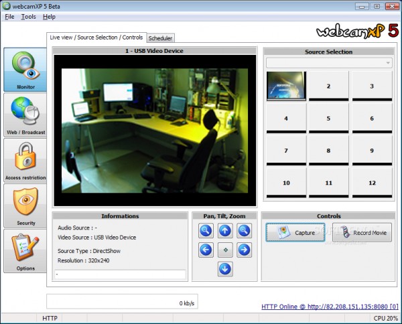Image resolution: width=402 pixels, height=324 pixels.
Task: Click the Controls panel header
Action: (329, 216)
